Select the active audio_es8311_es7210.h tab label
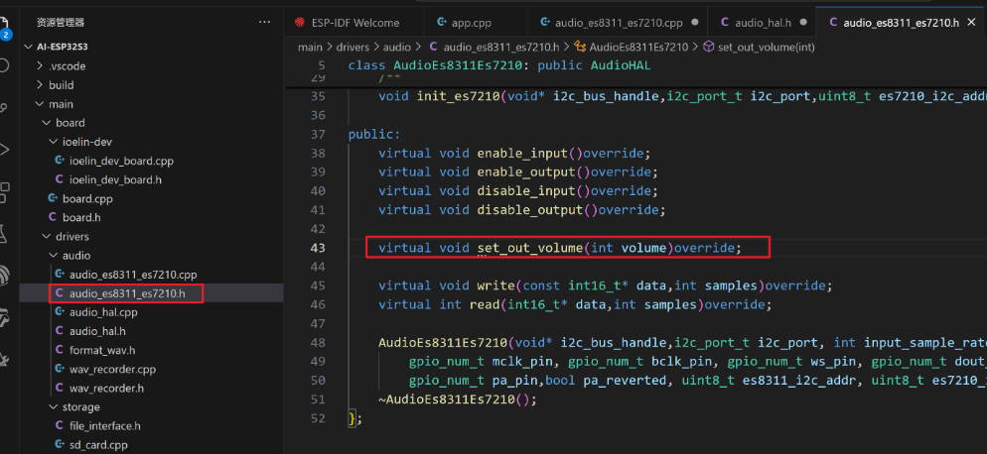The width and height of the screenshot is (987, 454). 901,23
